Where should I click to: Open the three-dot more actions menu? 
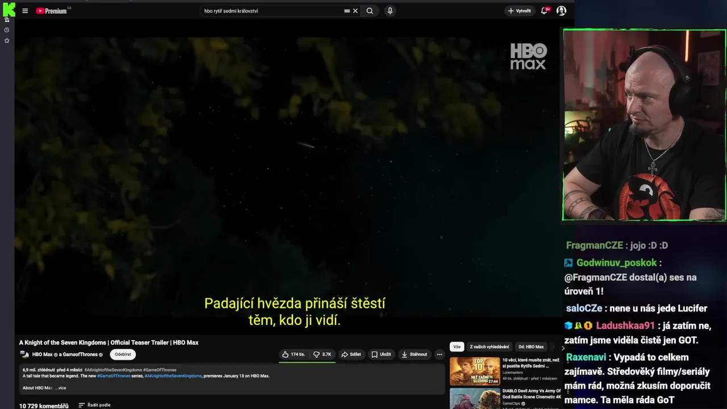coord(439,354)
